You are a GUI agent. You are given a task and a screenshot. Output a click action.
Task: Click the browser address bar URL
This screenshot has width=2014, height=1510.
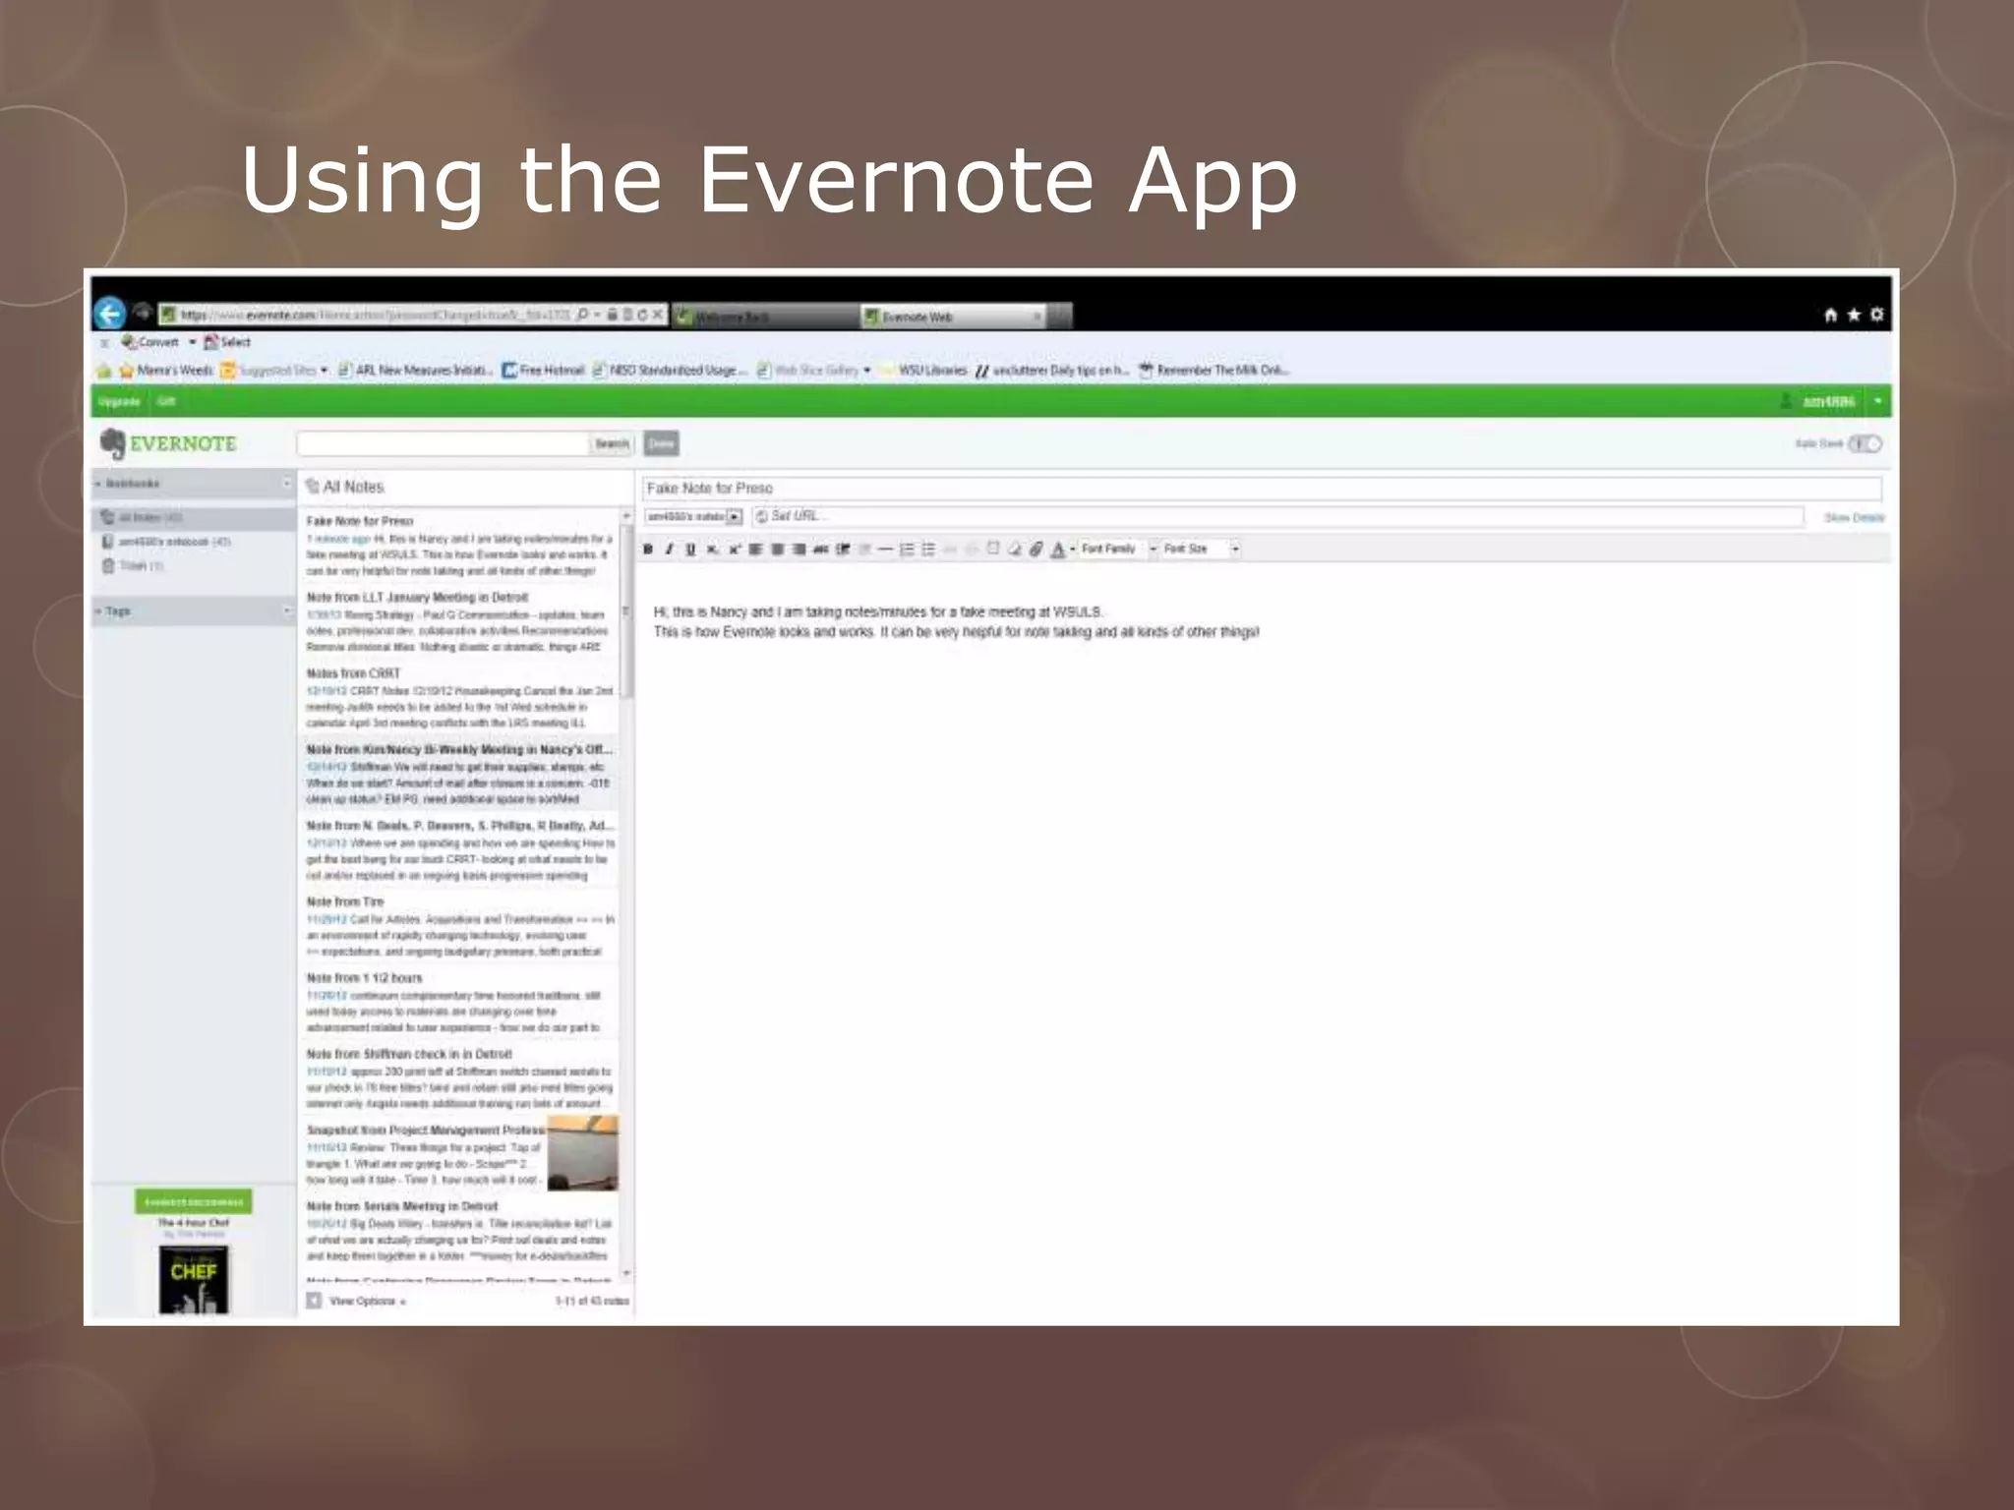click(374, 315)
